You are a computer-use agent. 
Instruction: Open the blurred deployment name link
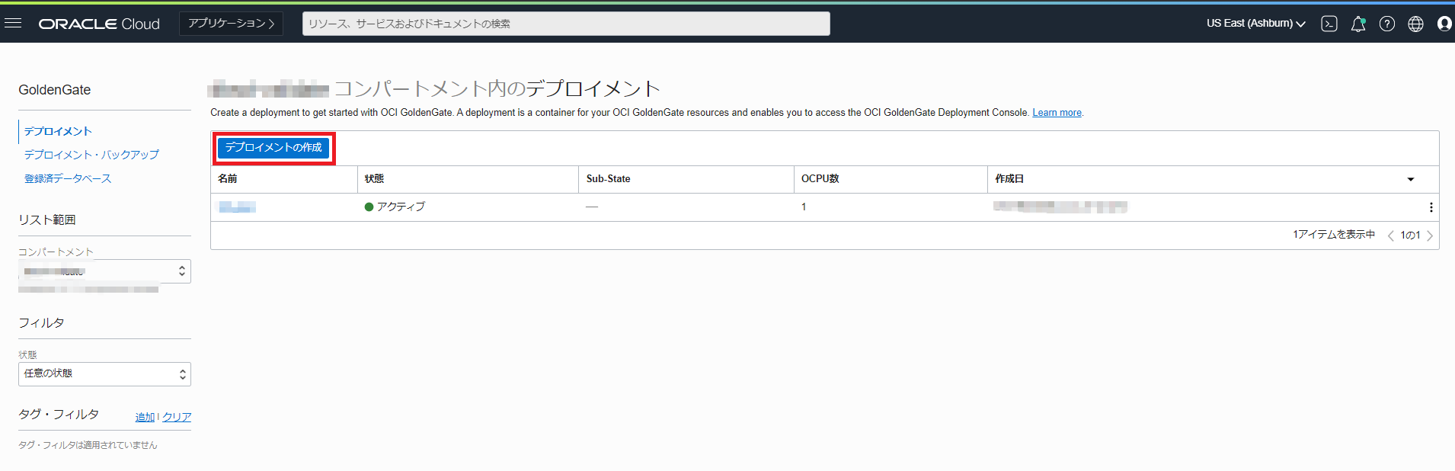point(237,207)
